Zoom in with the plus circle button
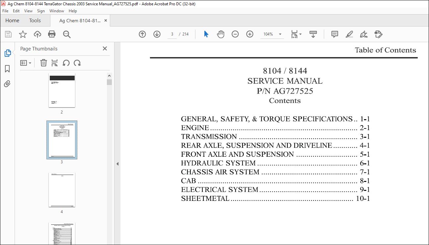 (250, 34)
